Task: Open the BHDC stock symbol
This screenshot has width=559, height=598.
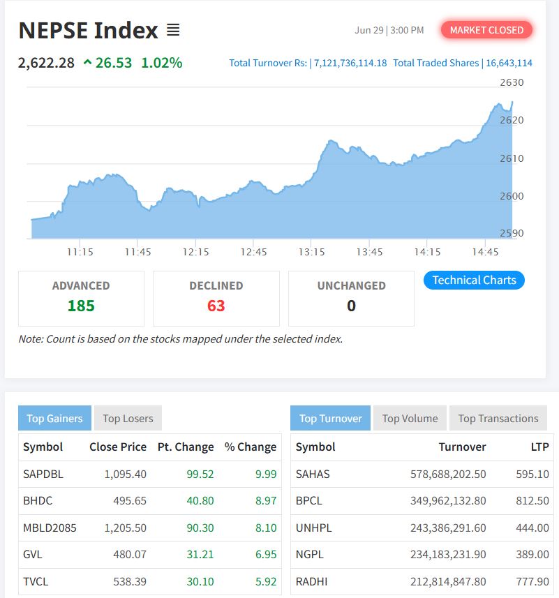Action: [x=38, y=500]
